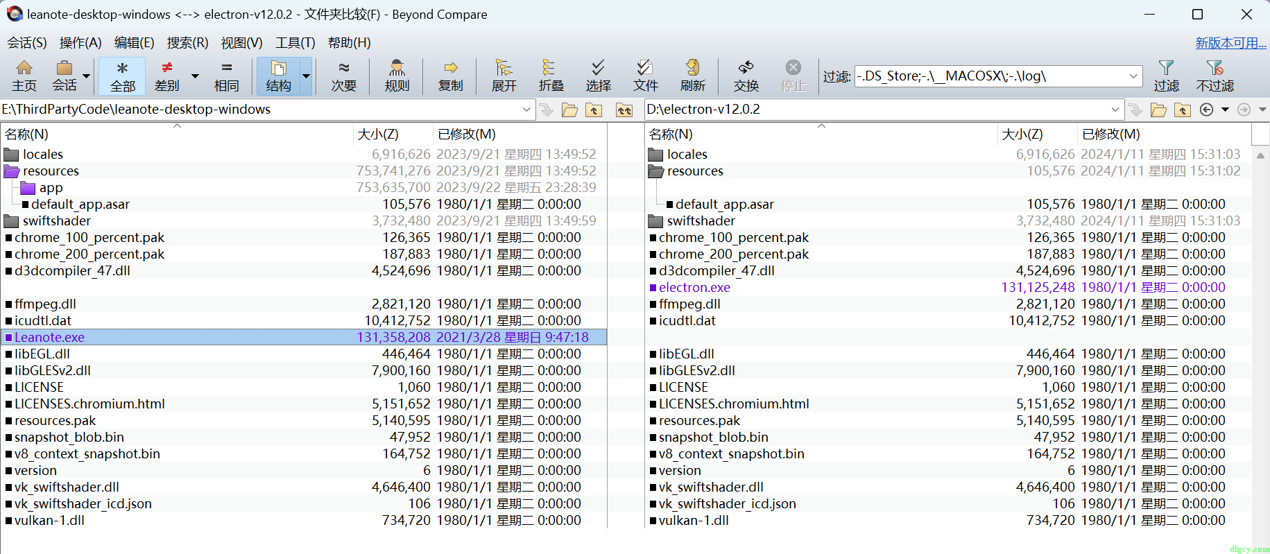Click the 文件 files toolbar button
This screenshot has width=1270, height=554.
(x=645, y=76)
